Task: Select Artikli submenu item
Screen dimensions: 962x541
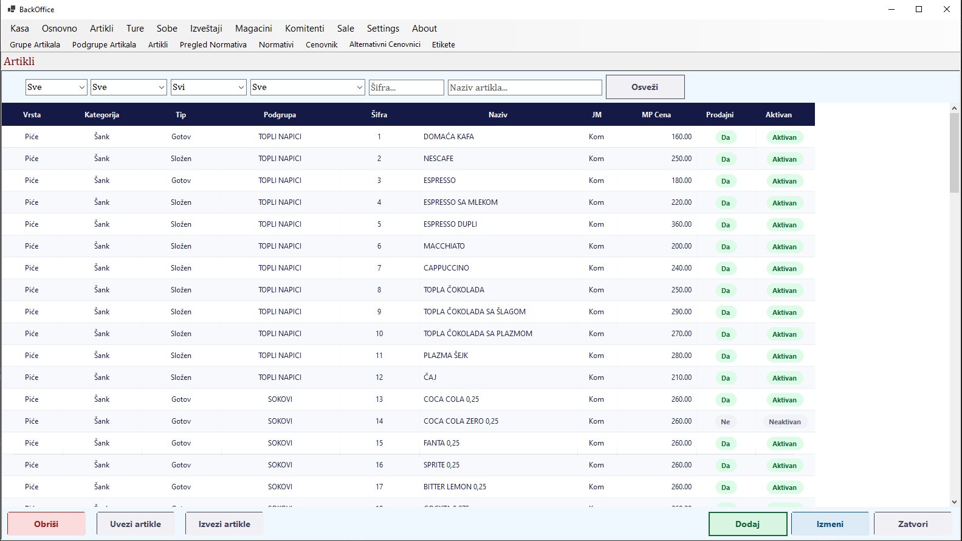Action: (158, 44)
